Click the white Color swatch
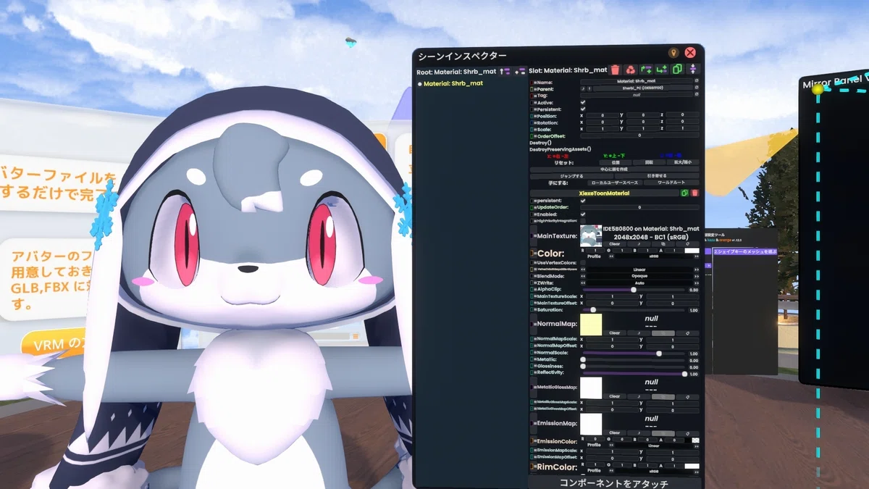This screenshot has width=869, height=489. (x=692, y=251)
